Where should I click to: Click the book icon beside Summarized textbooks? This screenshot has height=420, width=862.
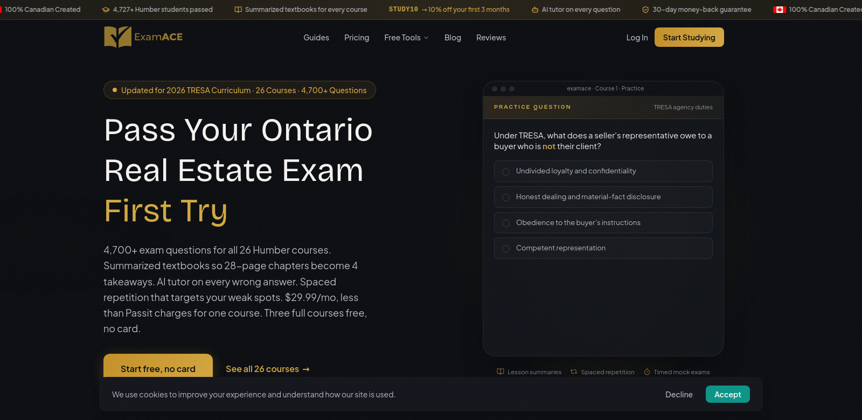238,10
